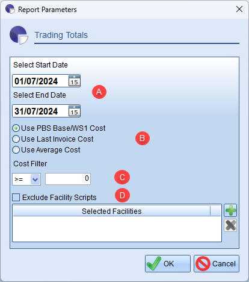Click the red marker labeled D
Viewport: 249px width, 282px height.
point(122,195)
